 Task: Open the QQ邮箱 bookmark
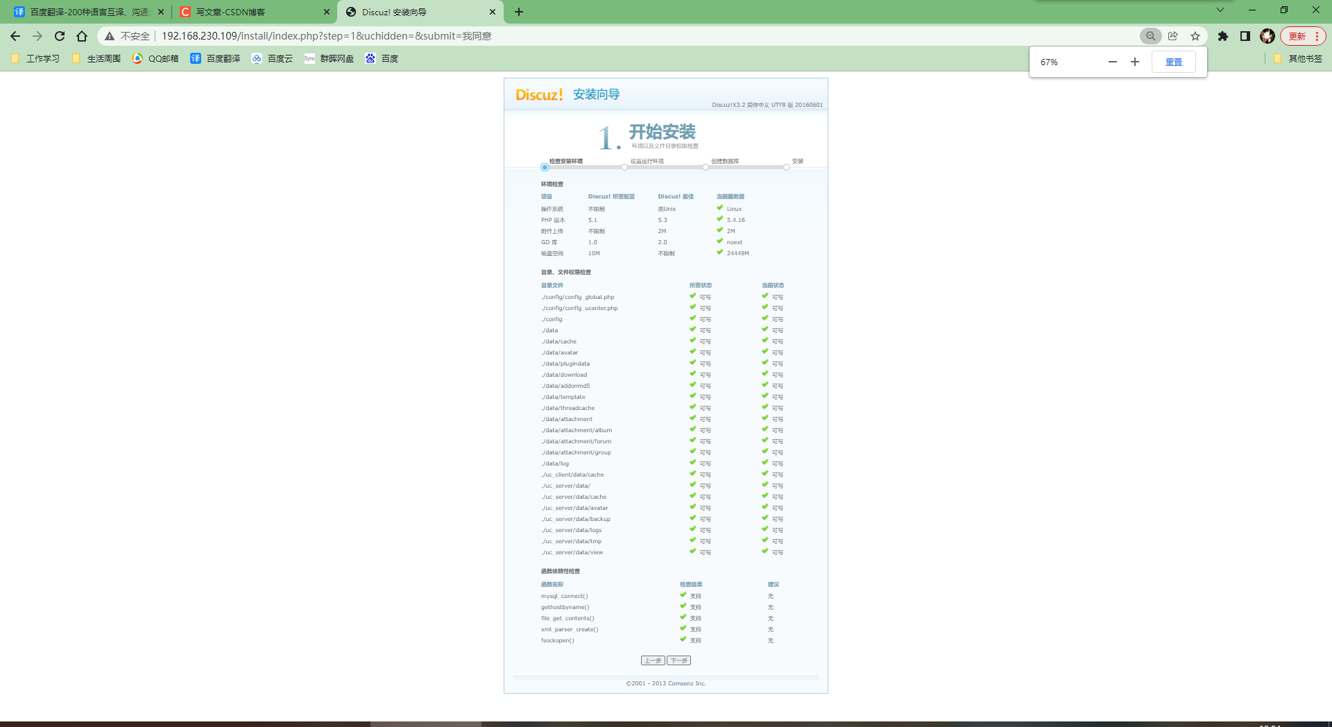155,59
